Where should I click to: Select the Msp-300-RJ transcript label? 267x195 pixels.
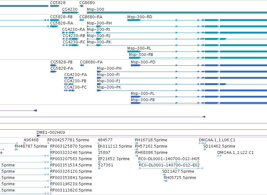tap(99, 36)
